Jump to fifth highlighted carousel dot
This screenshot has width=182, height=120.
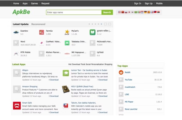coord(101,24)
